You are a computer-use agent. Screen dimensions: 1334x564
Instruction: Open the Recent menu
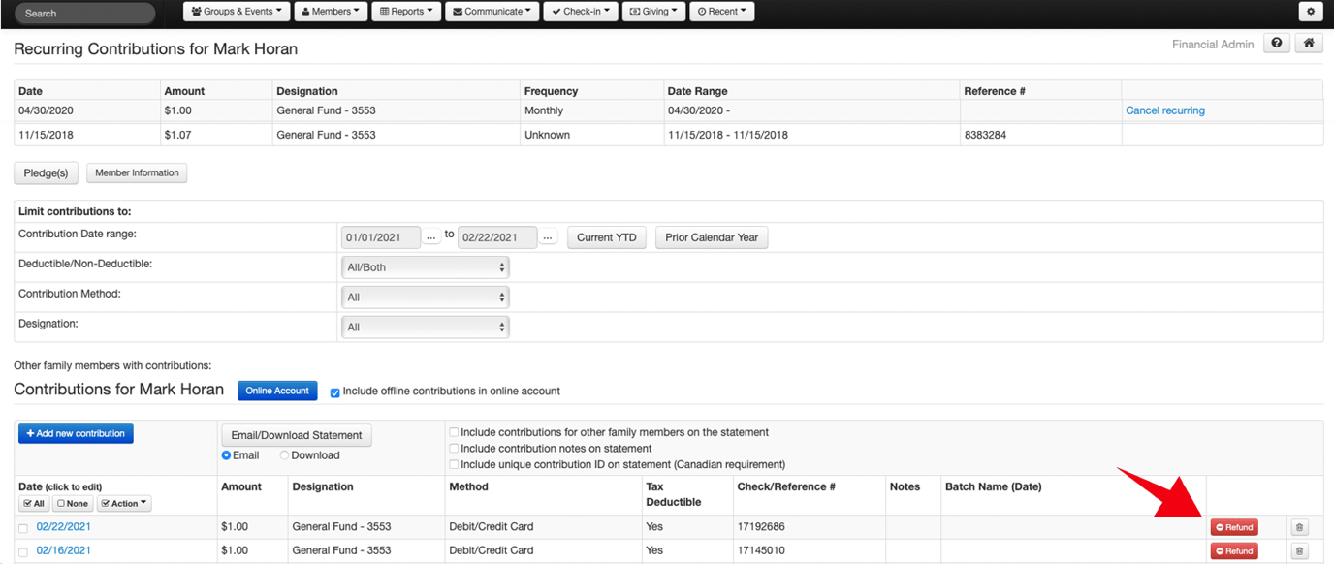pyautogui.click(x=721, y=11)
